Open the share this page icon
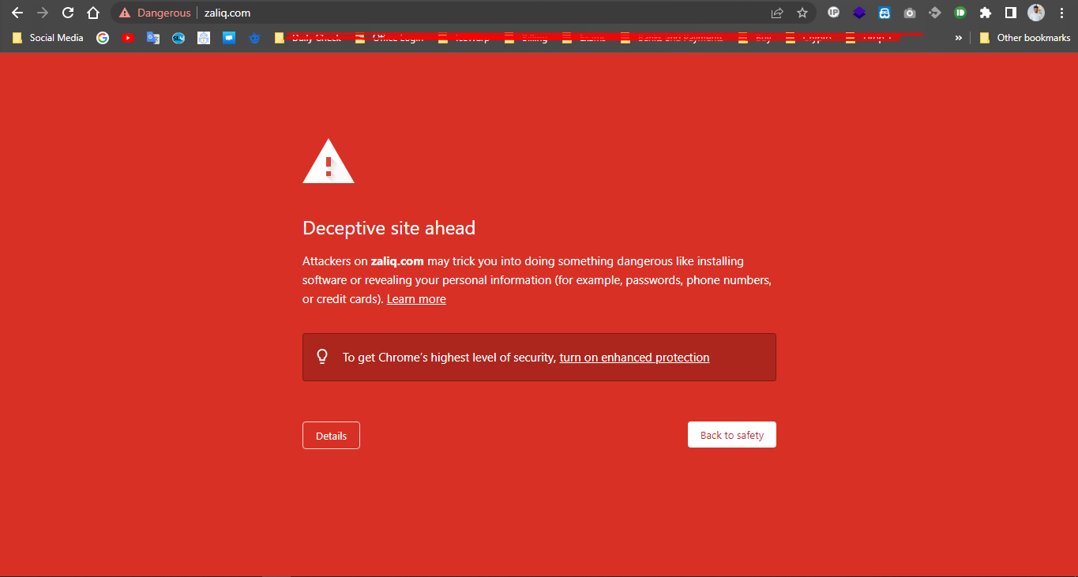This screenshot has height=577, width=1078. point(776,13)
